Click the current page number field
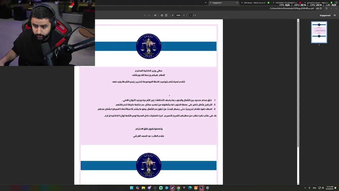 [191, 15]
